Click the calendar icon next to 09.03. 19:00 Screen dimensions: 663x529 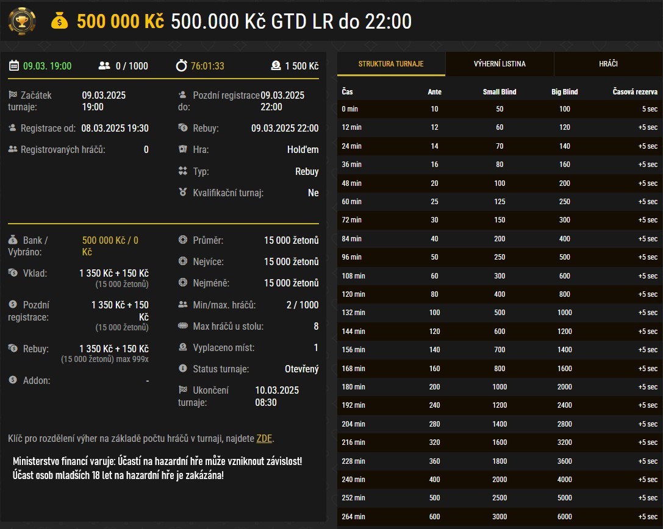click(14, 65)
